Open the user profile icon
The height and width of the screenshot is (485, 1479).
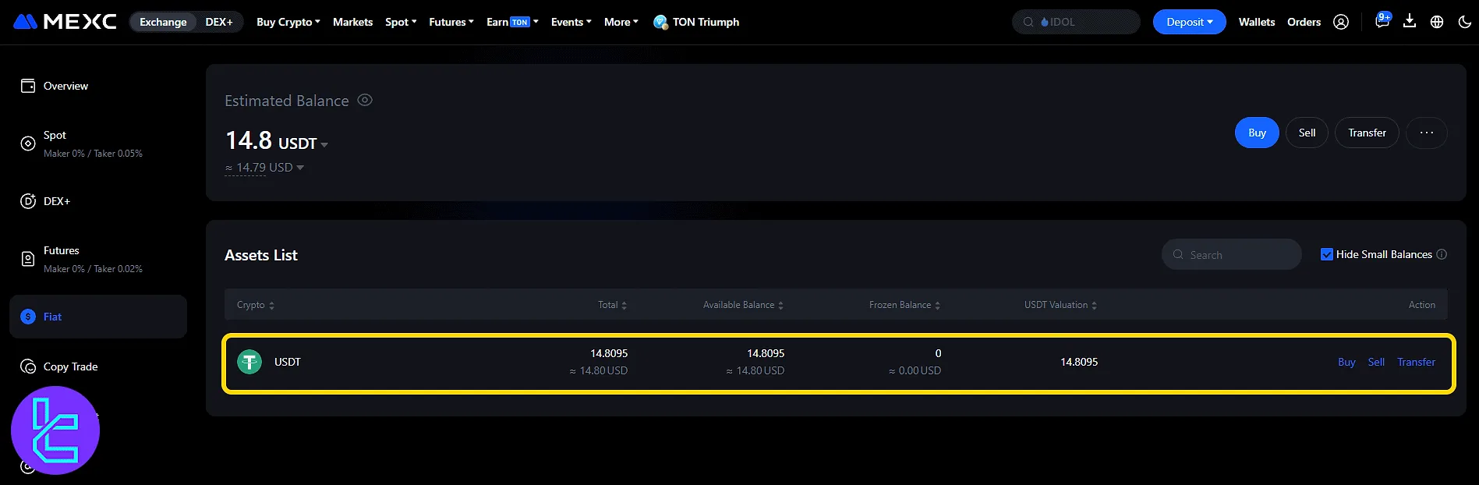pos(1341,22)
